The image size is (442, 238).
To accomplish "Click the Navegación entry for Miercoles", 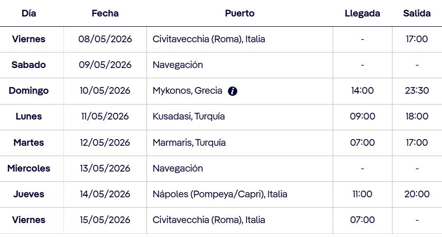I will click(178, 168).
